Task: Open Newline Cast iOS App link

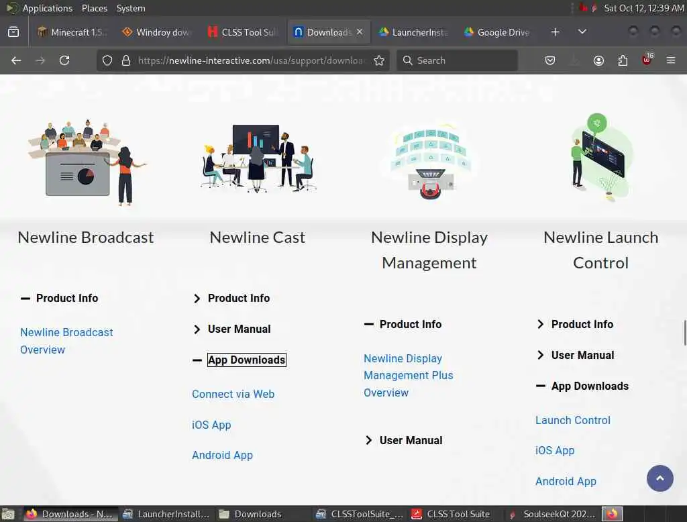Action: tap(211, 425)
